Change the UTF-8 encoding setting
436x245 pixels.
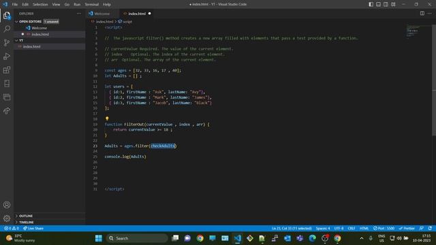coord(339,229)
